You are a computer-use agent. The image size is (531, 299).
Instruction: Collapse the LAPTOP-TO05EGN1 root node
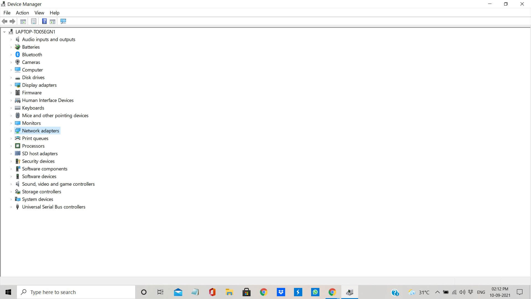coord(4,32)
